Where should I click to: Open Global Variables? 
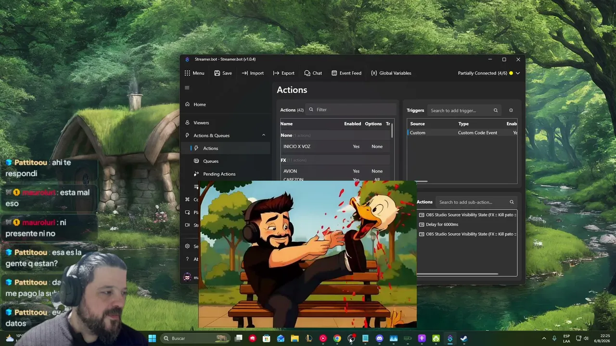click(x=391, y=73)
